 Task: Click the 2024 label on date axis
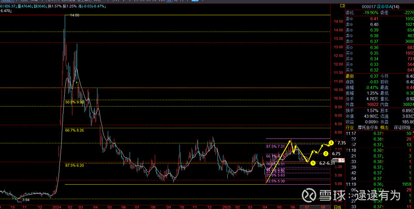pyautogui.click(x=56, y=207)
